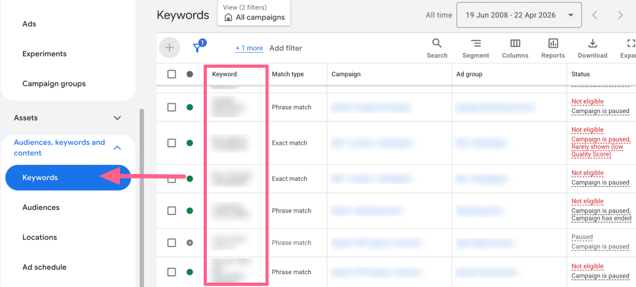The width and height of the screenshot is (636, 287).
Task: Tick checkbox for 'Campaign has ended' row
Action: 171,211
